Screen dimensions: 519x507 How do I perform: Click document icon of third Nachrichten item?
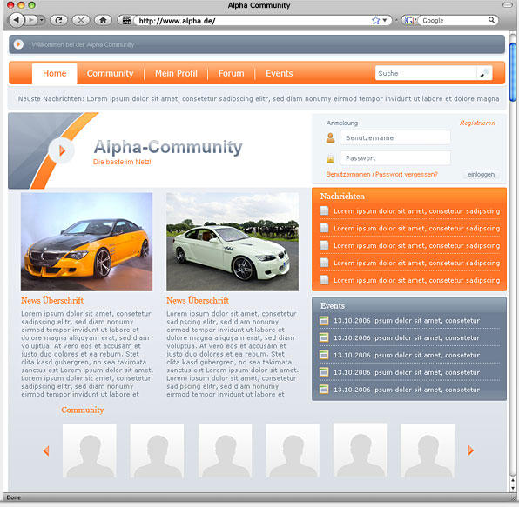[324, 245]
